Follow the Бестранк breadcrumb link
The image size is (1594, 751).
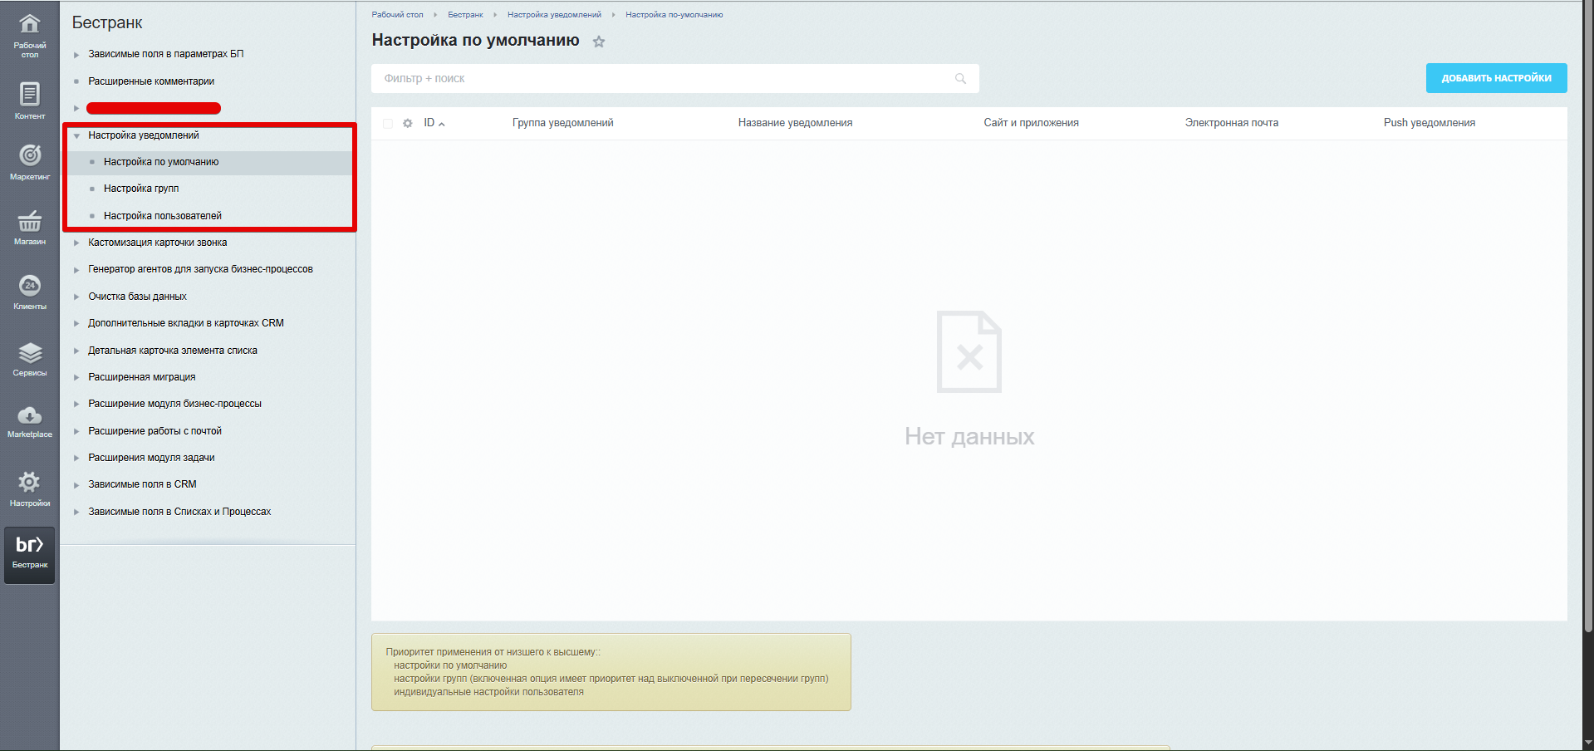point(465,15)
